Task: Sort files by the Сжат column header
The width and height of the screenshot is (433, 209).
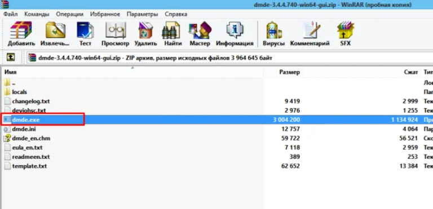Action: pyautogui.click(x=362, y=72)
